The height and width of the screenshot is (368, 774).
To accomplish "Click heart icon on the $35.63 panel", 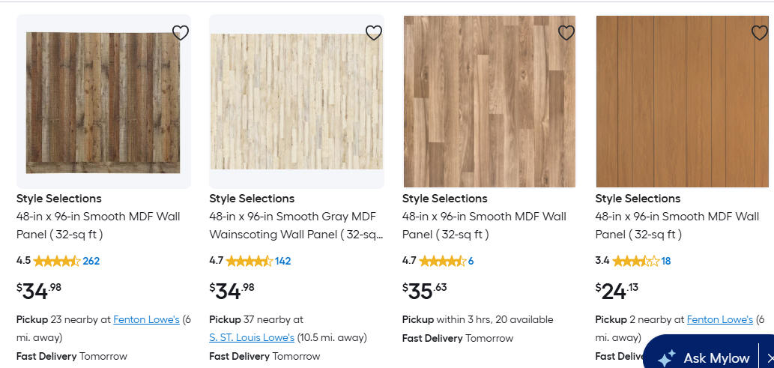I will (566, 33).
